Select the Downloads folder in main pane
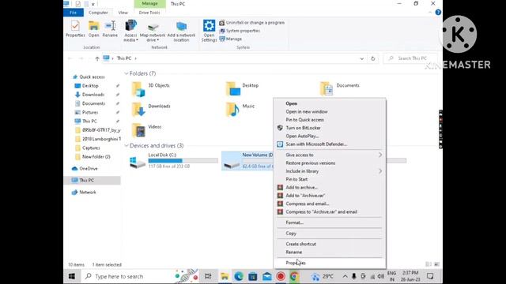This screenshot has width=506, height=284. click(x=151, y=110)
